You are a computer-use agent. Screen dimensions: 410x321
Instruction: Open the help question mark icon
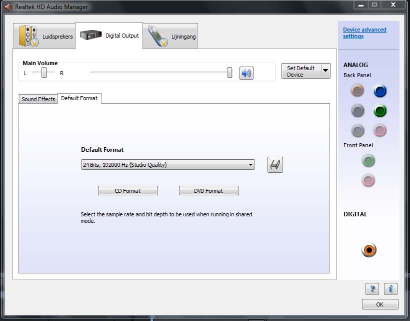(x=372, y=289)
